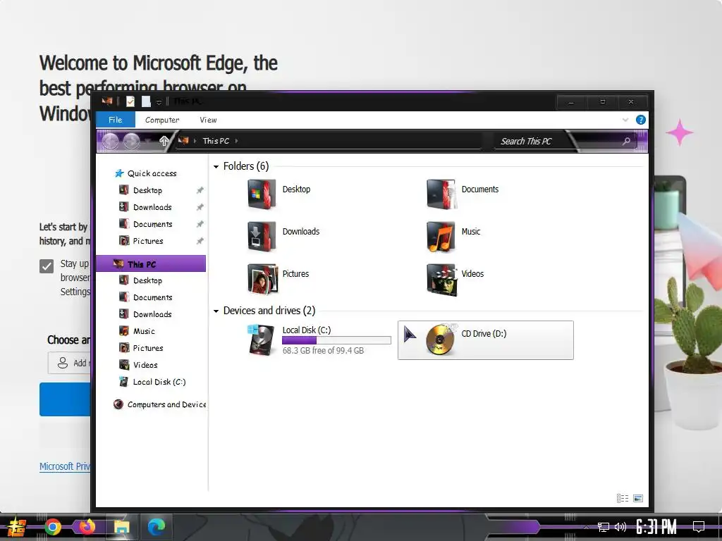Image resolution: width=722 pixels, height=541 pixels.
Task: Click '68.3 GB free of 99.4 GB' text
Action: (x=323, y=351)
